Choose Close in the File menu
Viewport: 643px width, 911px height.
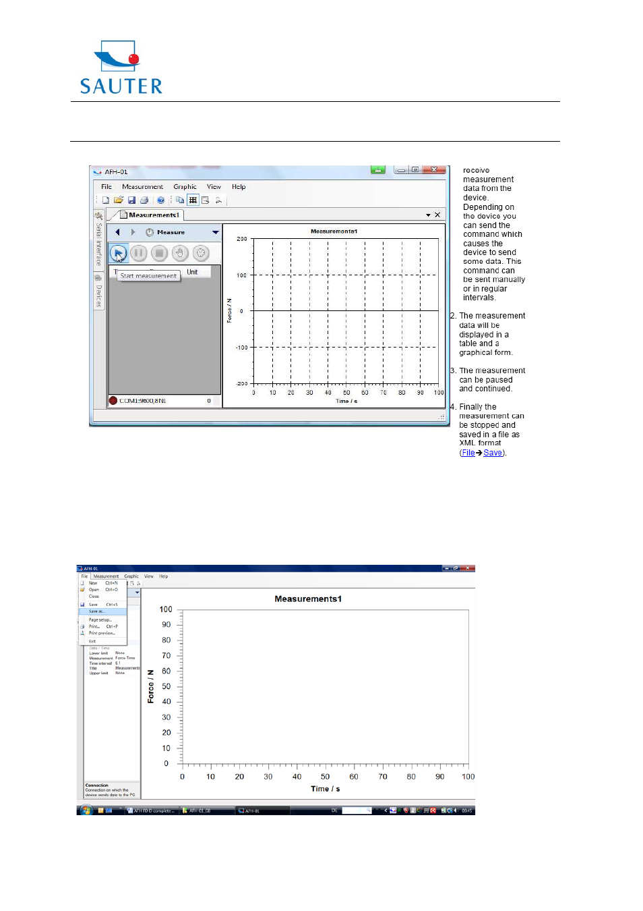tap(103, 597)
